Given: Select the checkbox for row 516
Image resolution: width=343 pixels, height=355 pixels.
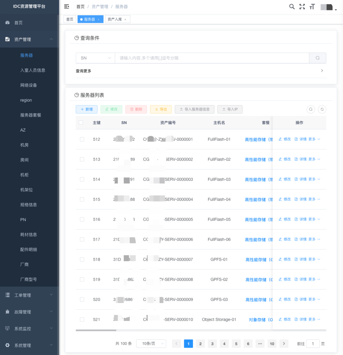Looking at the screenshot, I should point(82,219).
